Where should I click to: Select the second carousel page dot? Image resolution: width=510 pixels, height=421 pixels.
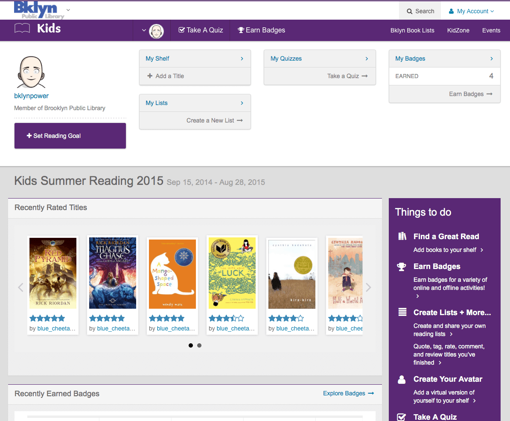coord(199,345)
